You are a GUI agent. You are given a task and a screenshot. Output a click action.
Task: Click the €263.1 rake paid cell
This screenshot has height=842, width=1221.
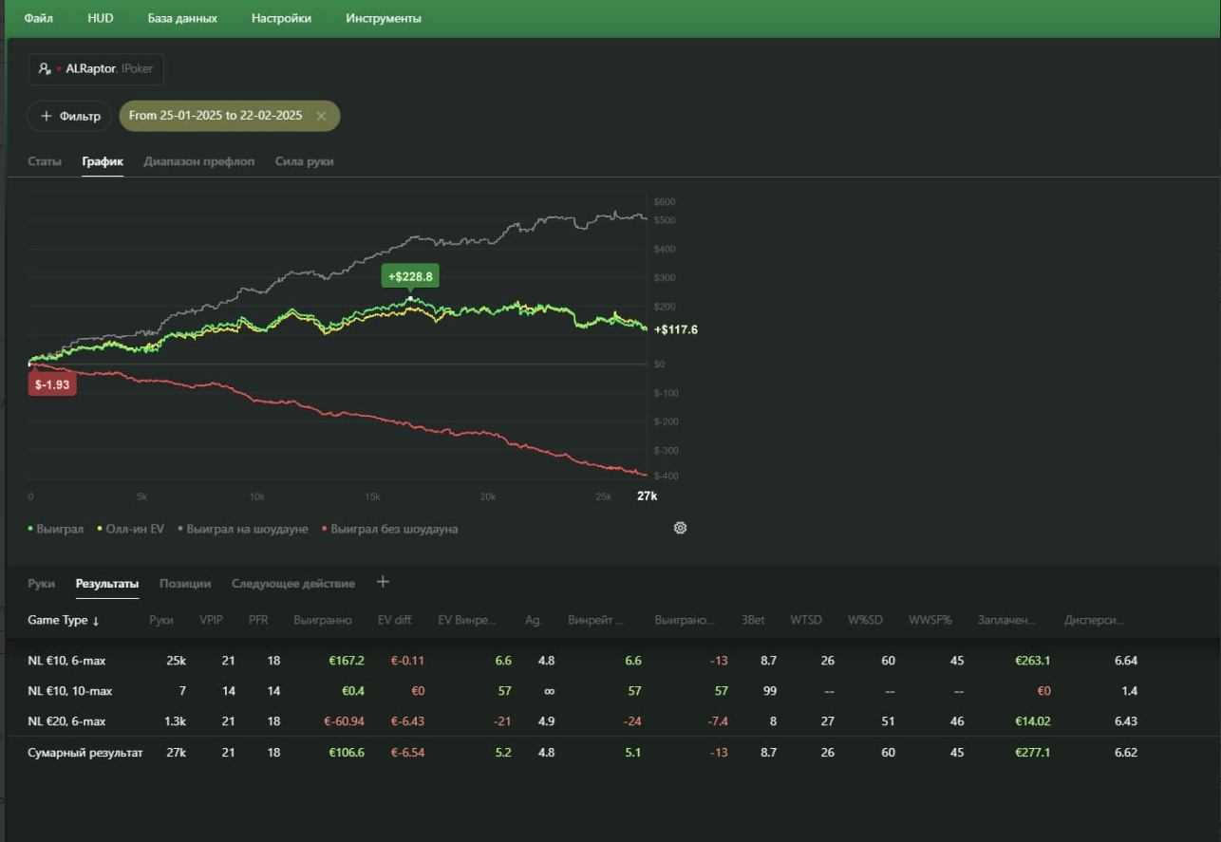pos(1032,661)
